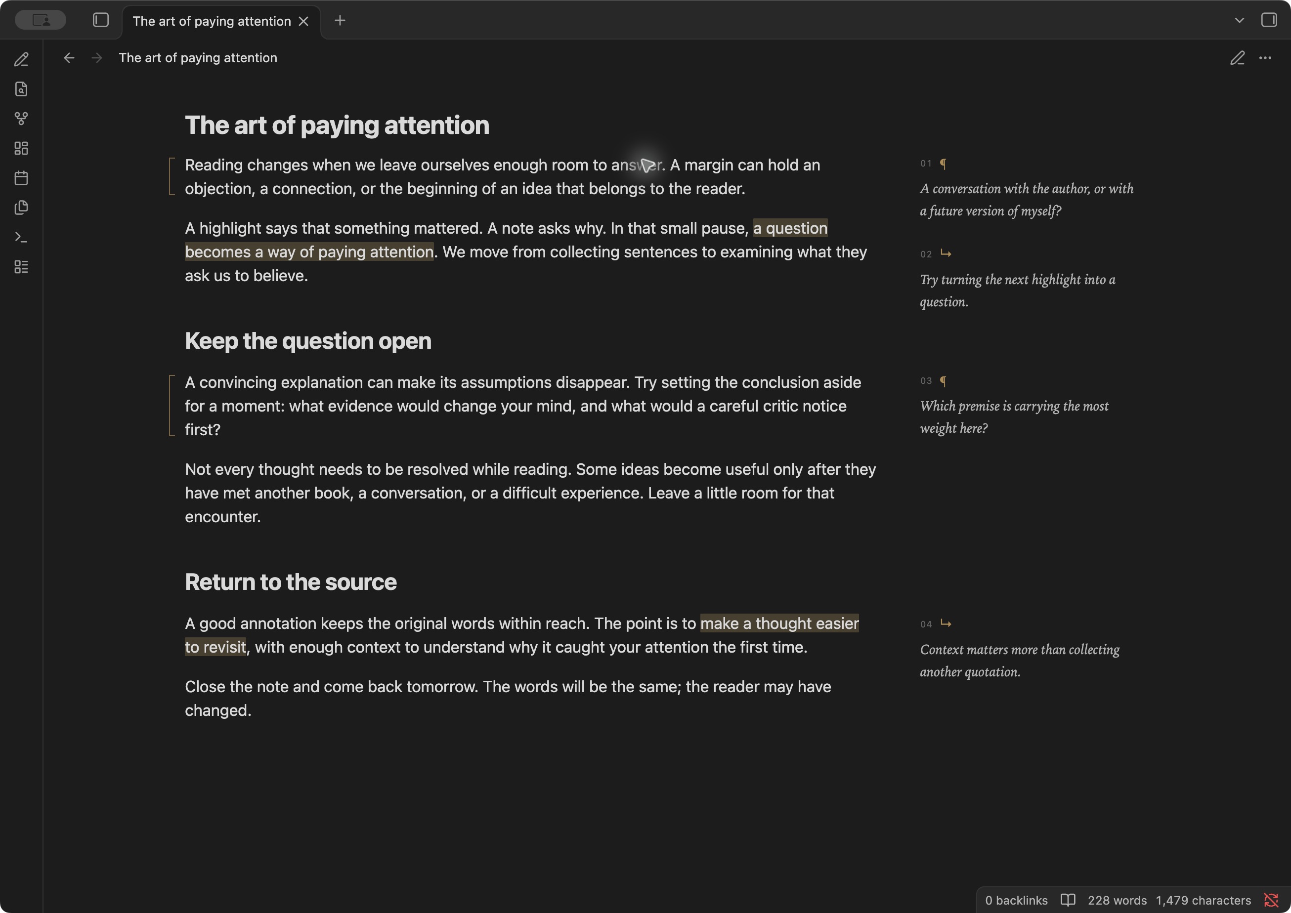Image resolution: width=1291 pixels, height=913 pixels.
Task: Insert template using the stacked pages icon
Action: click(x=21, y=207)
